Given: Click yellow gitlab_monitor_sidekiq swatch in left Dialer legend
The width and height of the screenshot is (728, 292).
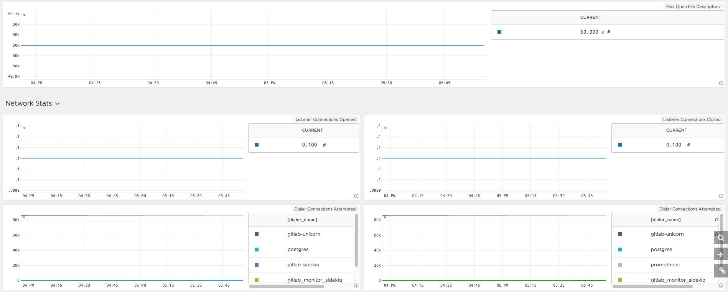Looking at the screenshot, I should 257,280.
